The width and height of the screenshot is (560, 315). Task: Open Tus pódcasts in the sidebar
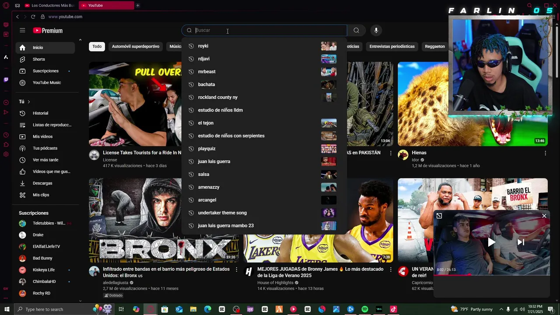[45, 148]
